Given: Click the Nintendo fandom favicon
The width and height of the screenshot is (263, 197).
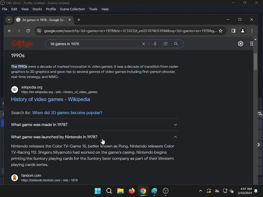Looking at the screenshot, I should click(x=15, y=178).
